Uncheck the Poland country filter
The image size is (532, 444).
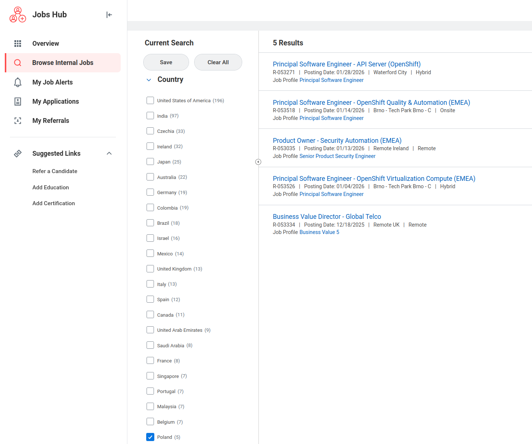click(150, 437)
